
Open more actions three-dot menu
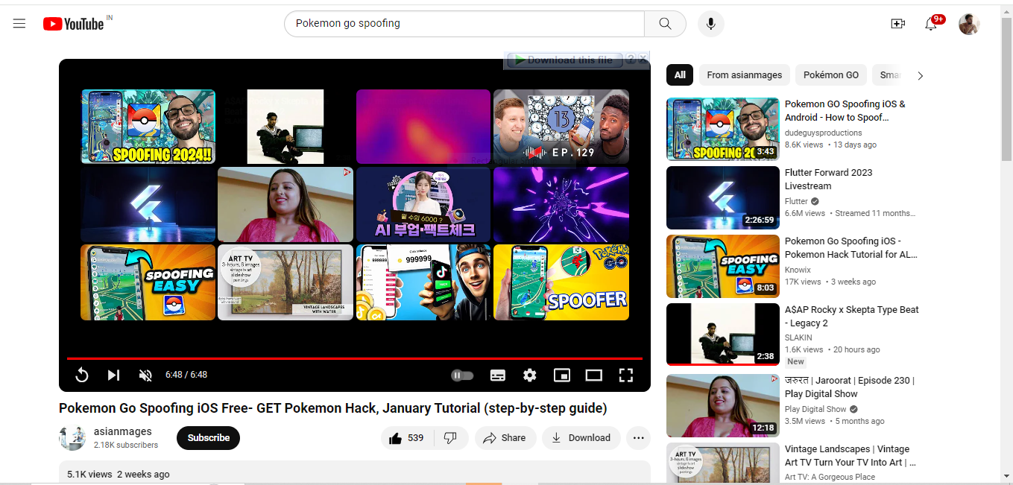638,438
